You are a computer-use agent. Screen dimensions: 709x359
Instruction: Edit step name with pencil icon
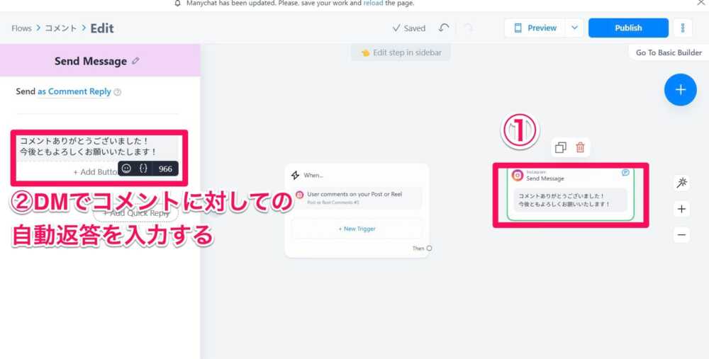(135, 61)
